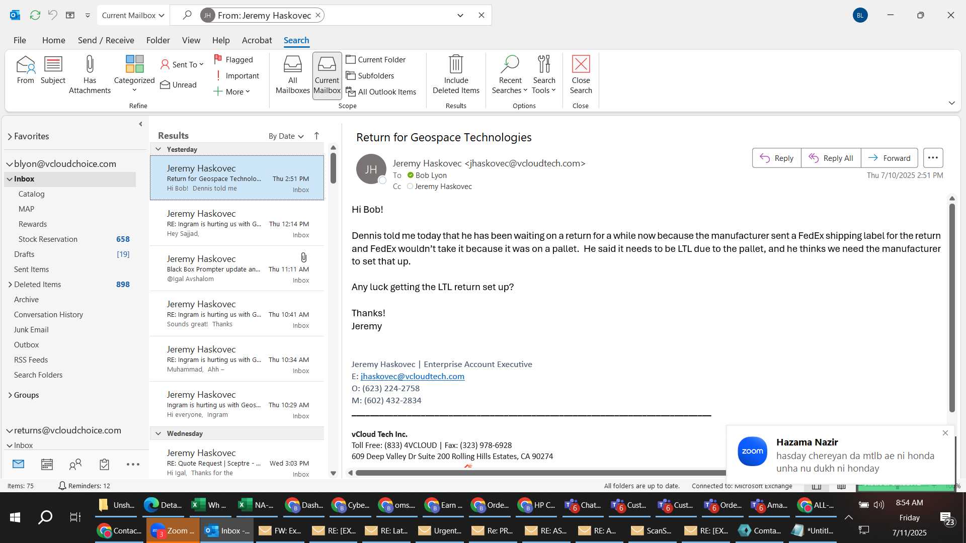Screen dimensions: 966x543
Task: Open Windows Start menu
Action: click(x=15, y=517)
